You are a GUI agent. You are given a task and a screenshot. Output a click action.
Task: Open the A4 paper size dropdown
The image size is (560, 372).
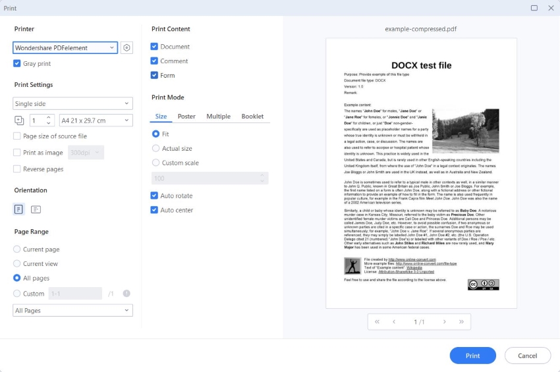96,120
